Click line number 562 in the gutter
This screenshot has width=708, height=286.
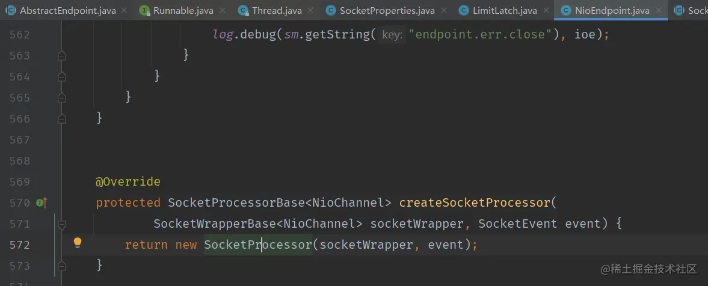(x=19, y=35)
